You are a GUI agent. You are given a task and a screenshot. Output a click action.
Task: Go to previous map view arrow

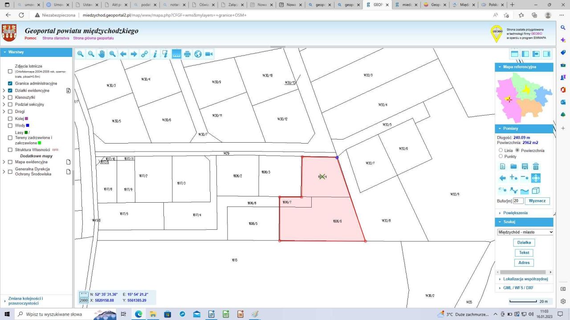coord(123,54)
